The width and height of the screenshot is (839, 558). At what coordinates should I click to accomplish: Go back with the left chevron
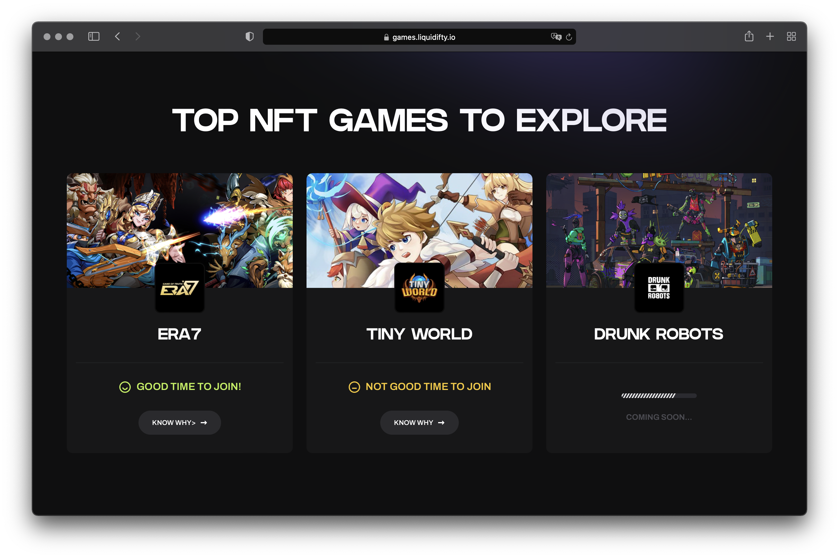(x=117, y=37)
